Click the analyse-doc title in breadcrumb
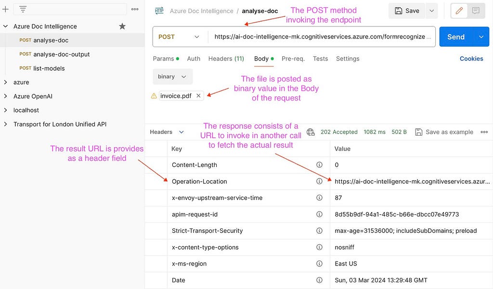Screen dimensions: 493x289 pos(259,11)
